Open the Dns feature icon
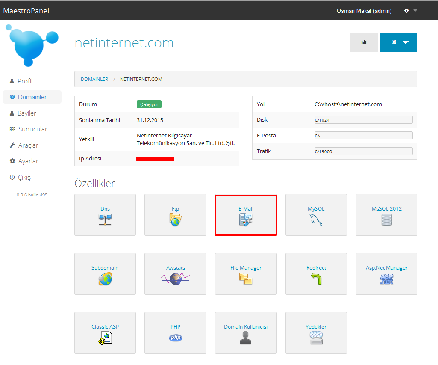 (105, 220)
